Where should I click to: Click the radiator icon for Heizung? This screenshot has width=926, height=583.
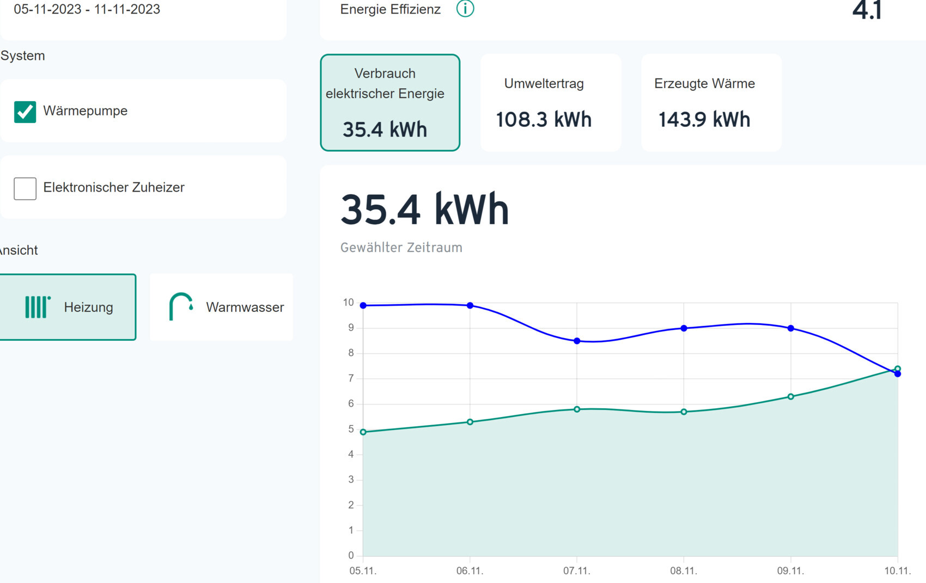pyautogui.click(x=38, y=307)
